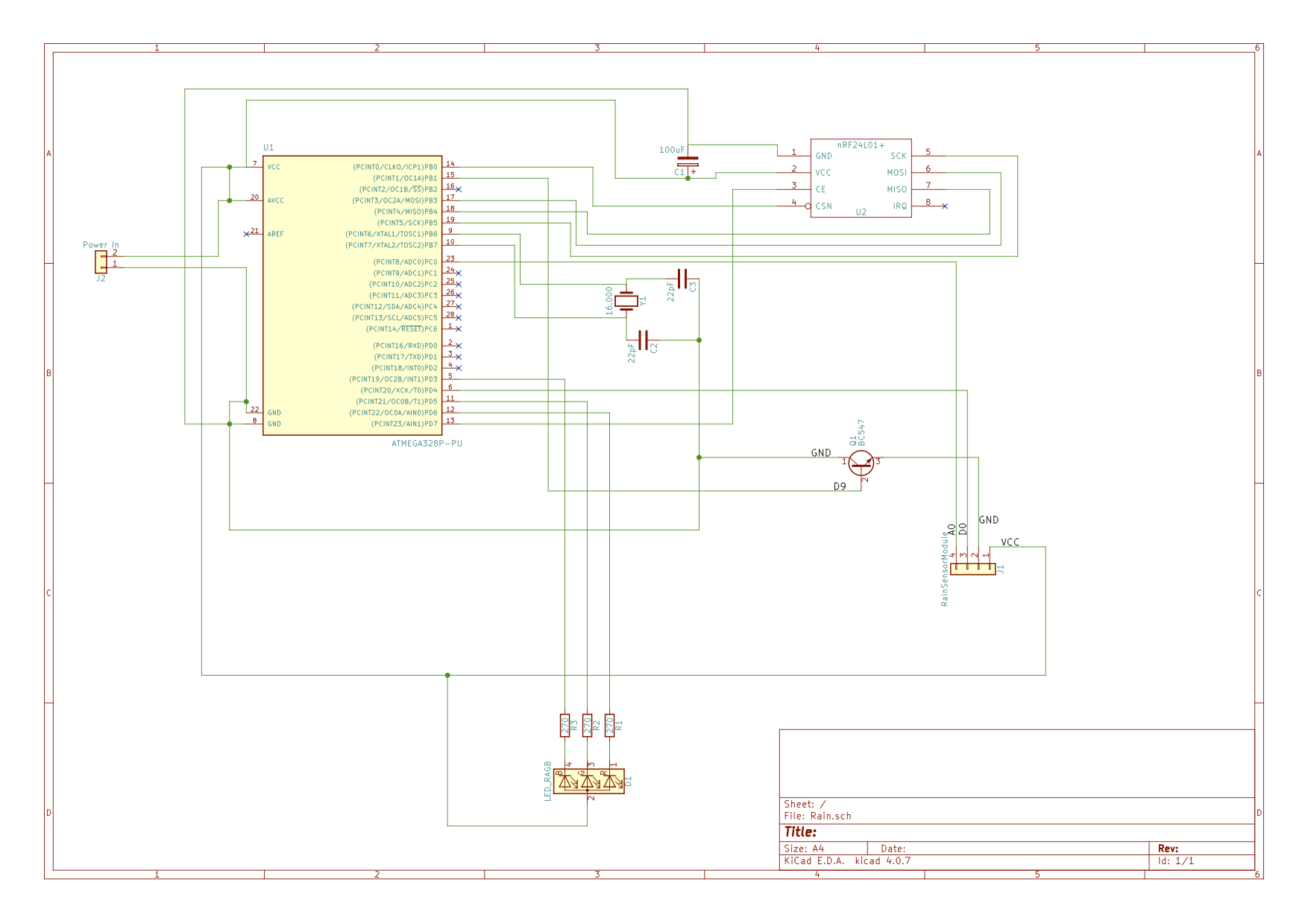This screenshot has width=1308, height=923.
Task: Select the no-connect mark on RESET pin 1
Action: point(459,329)
